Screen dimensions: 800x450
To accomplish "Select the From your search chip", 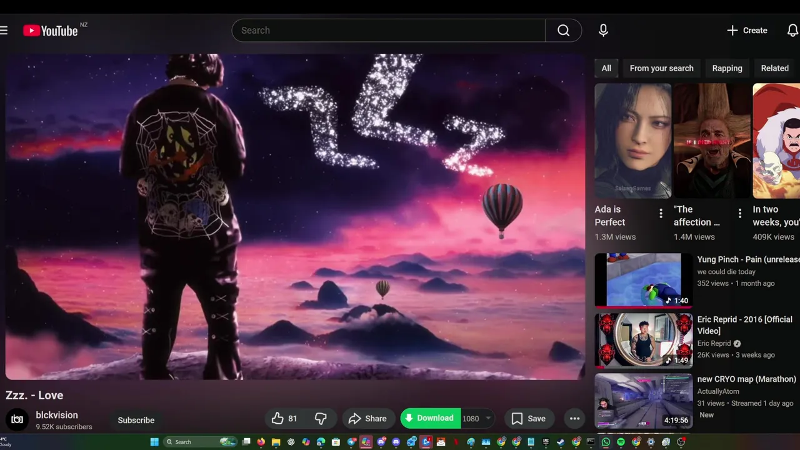I will click(x=661, y=68).
